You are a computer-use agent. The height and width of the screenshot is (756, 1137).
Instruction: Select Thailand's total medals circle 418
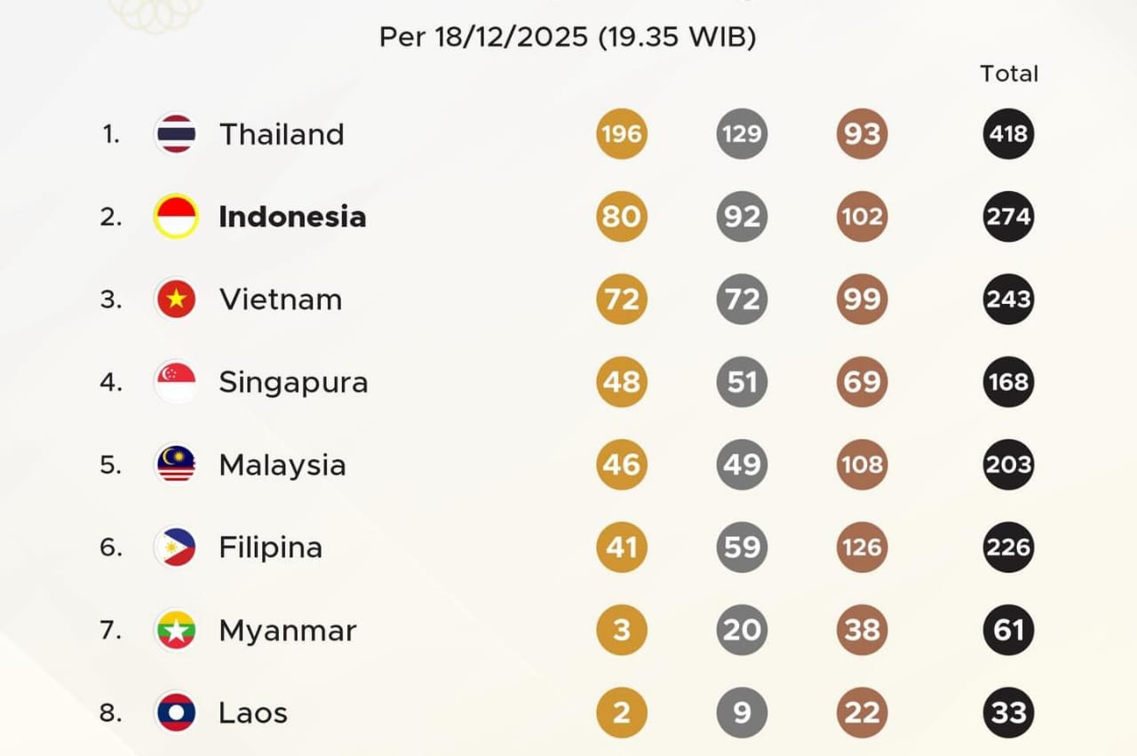(x=1008, y=134)
